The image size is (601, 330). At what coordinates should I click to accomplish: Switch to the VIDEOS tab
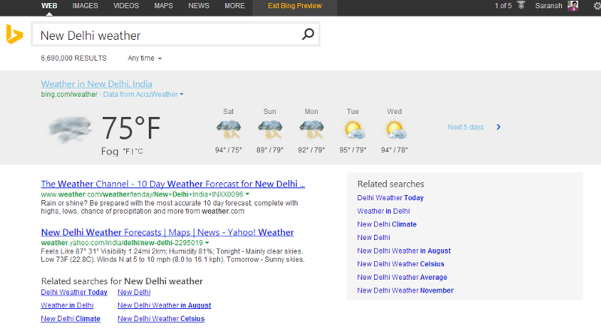click(126, 6)
